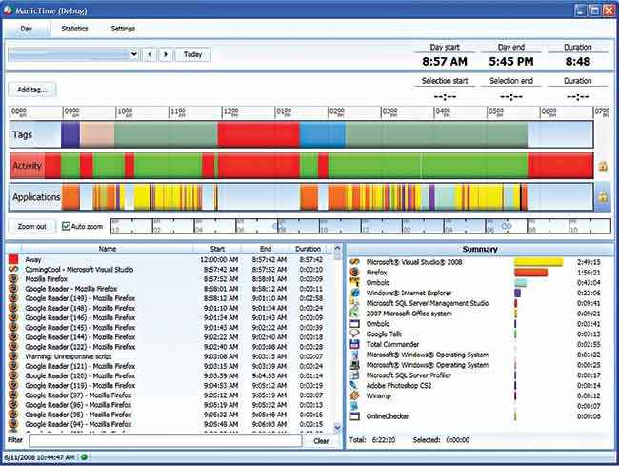619x466 pixels.
Task: Select Google Reader (97) - Mozilla Firefox row
Action: [x=170, y=395]
